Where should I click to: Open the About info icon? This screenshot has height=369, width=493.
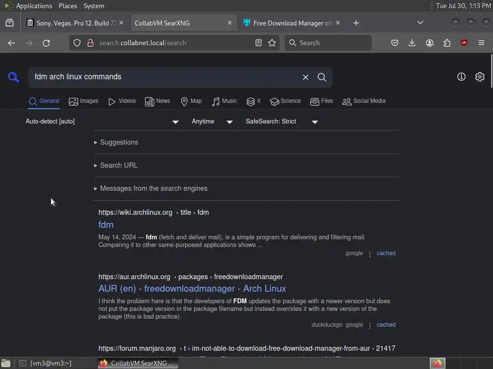click(461, 77)
